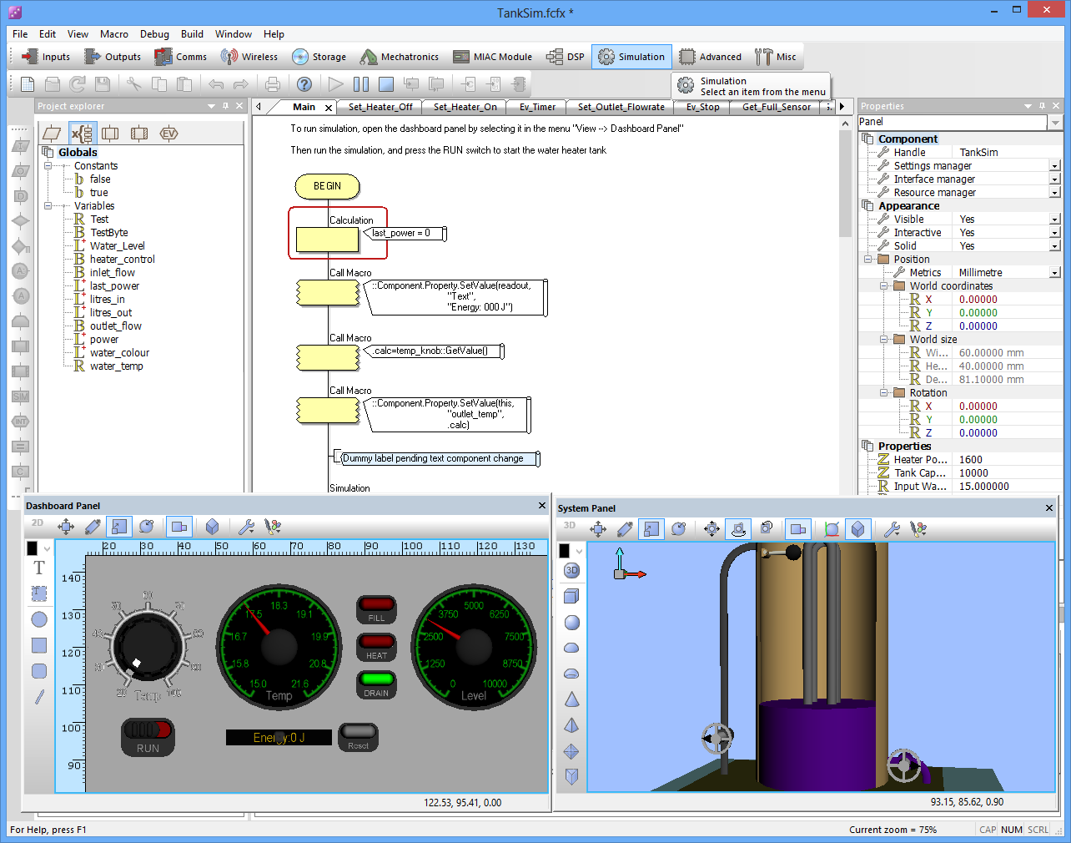Screen dimensions: 1071x843
Task: Close the Dashboard Panel
Action: coord(542,506)
